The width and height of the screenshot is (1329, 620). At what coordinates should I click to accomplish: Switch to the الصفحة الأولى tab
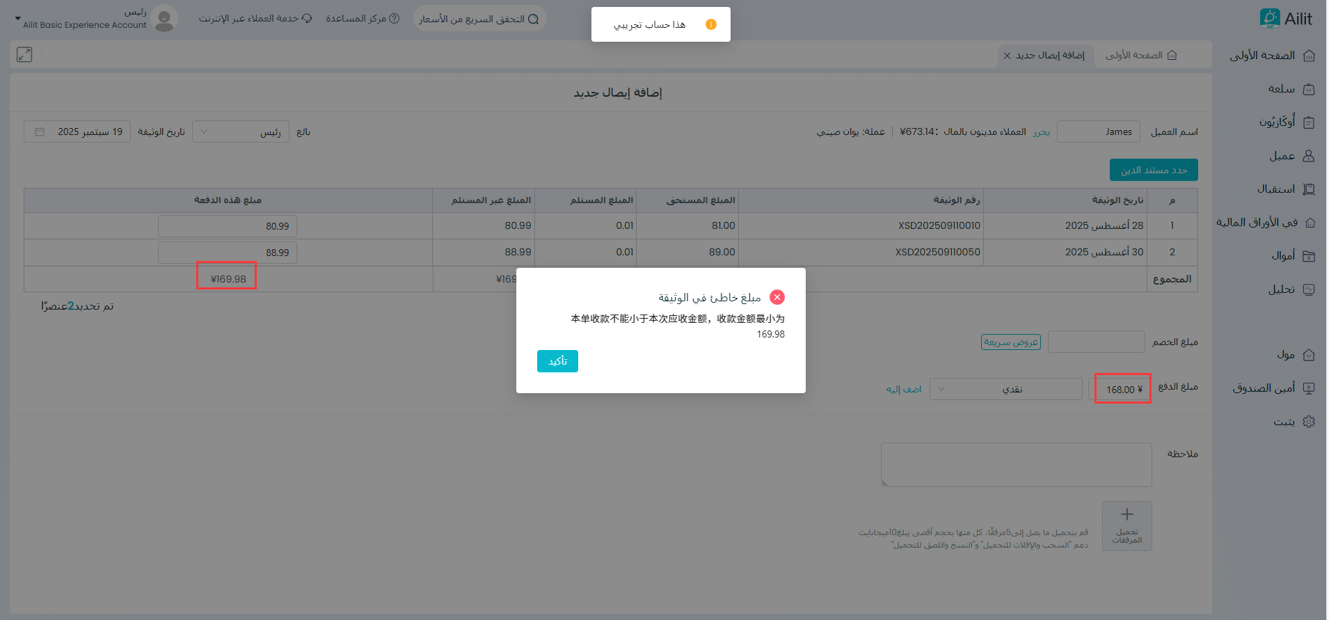click(1141, 56)
